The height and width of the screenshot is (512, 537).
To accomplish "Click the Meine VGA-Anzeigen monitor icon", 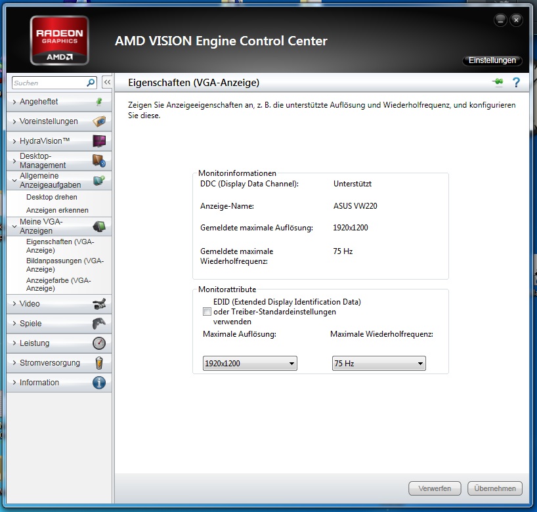I will click(99, 226).
